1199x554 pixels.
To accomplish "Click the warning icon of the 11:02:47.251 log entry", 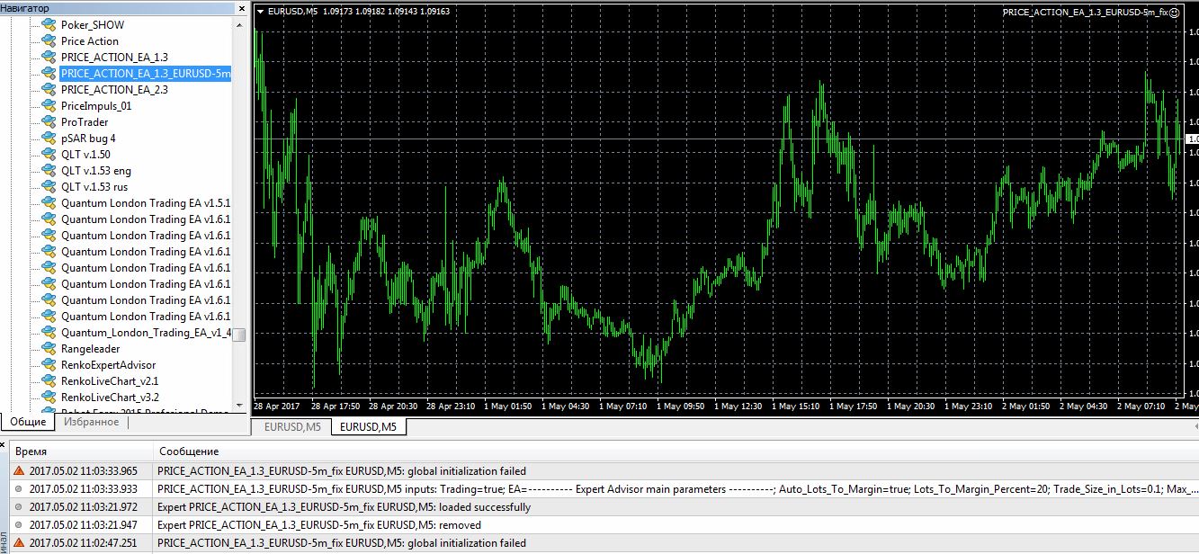I will (x=19, y=542).
